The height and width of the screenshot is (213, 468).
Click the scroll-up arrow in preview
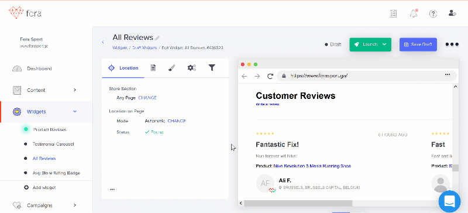coord(455,87)
